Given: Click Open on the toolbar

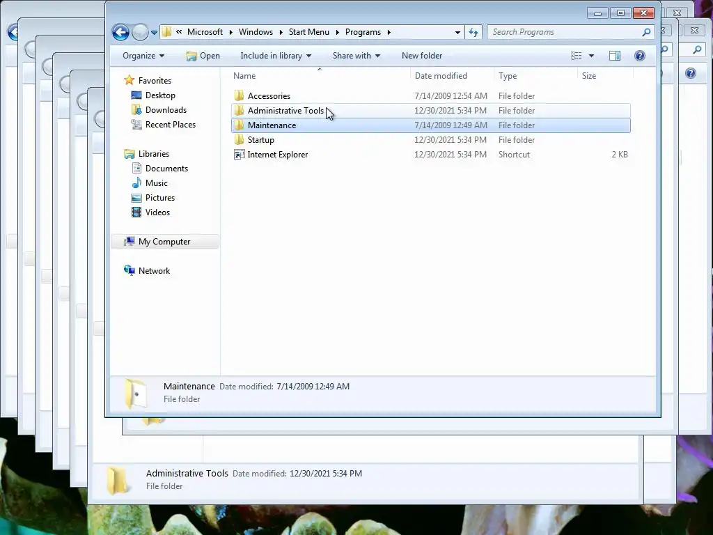Looking at the screenshot, I should pyautogui.click(x=203, y=56).
